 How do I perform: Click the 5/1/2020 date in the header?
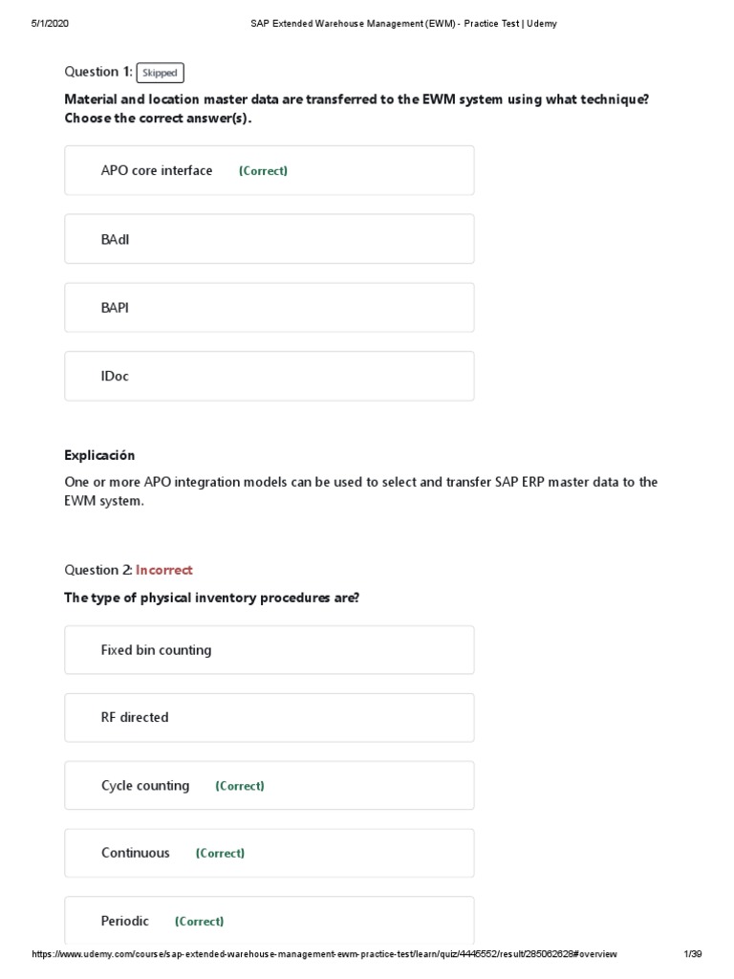coord(50,23)
